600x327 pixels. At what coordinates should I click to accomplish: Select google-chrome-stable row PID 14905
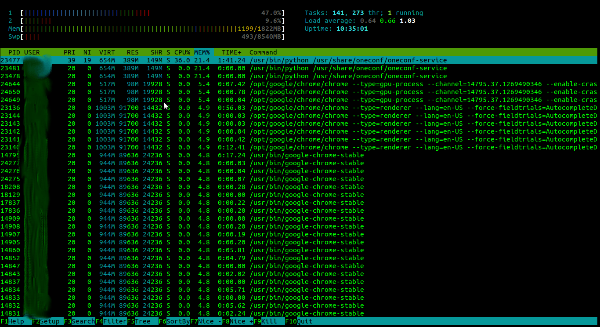click(299, 242)
